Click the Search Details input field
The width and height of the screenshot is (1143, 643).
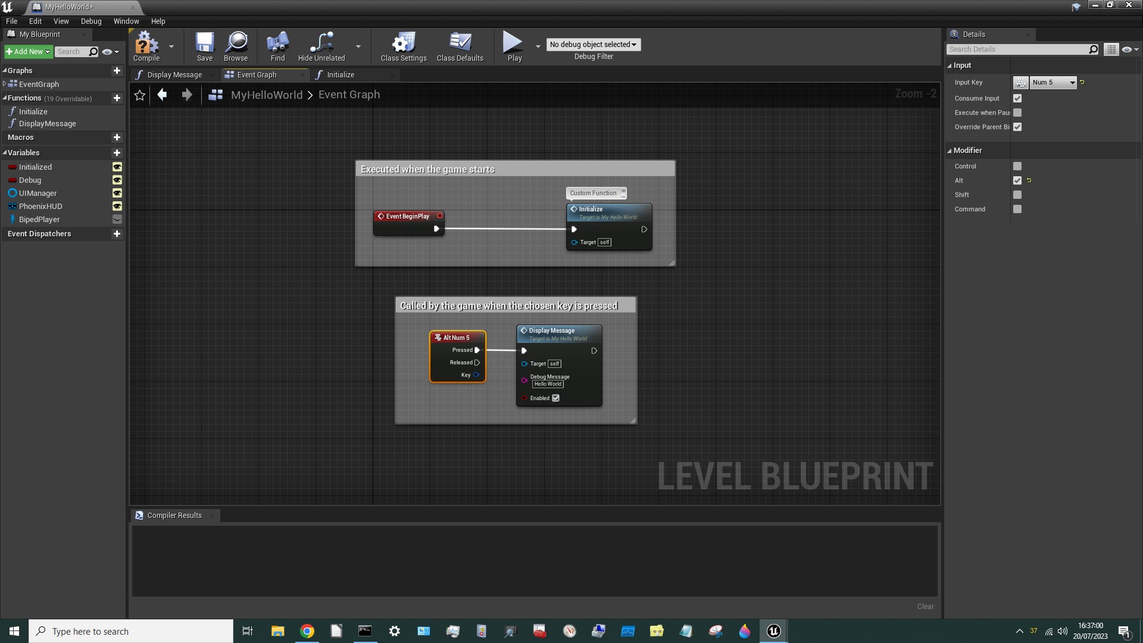(1018, 49)
